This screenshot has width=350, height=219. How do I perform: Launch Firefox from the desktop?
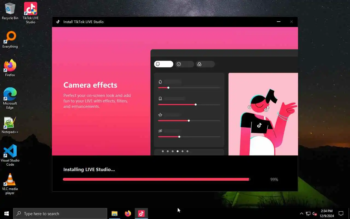click(10, 68)
